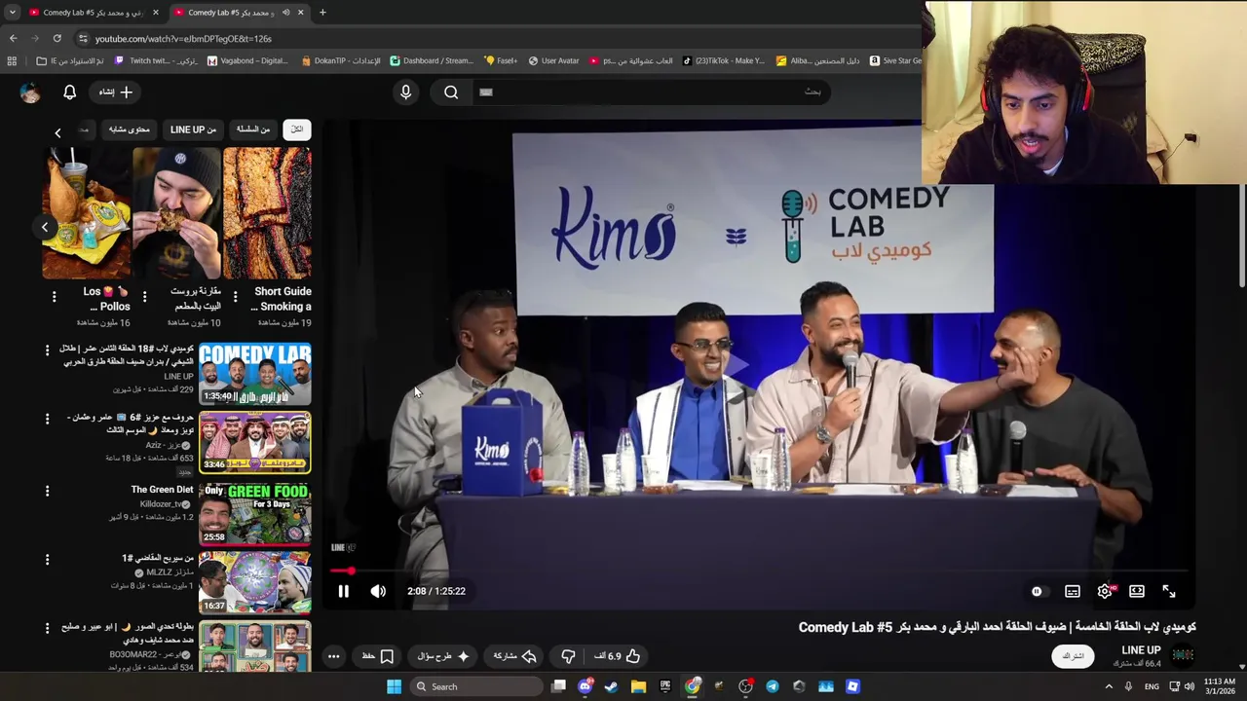1247x701 pixels.
Task: Show more filter chips with the chevron arrow
Action: [57, 132]
